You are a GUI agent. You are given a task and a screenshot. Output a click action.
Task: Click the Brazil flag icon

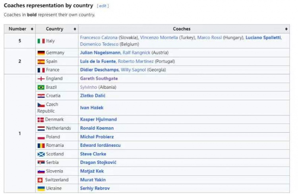pyautogui.click(x=41, y=87)
